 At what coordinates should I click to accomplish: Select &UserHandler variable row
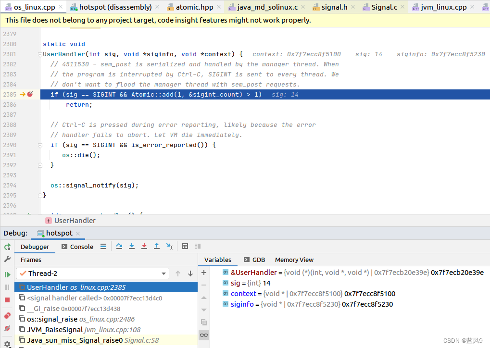tap(350, 273)
